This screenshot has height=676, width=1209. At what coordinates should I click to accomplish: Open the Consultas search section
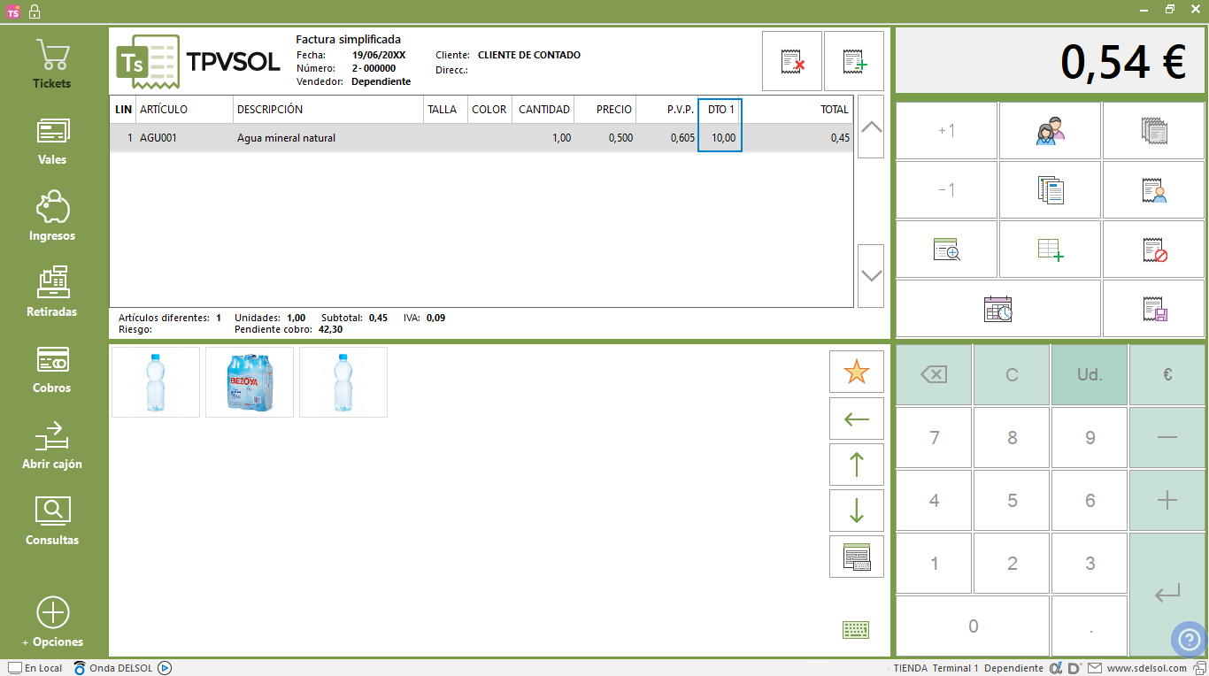click(x=52, y=521)
